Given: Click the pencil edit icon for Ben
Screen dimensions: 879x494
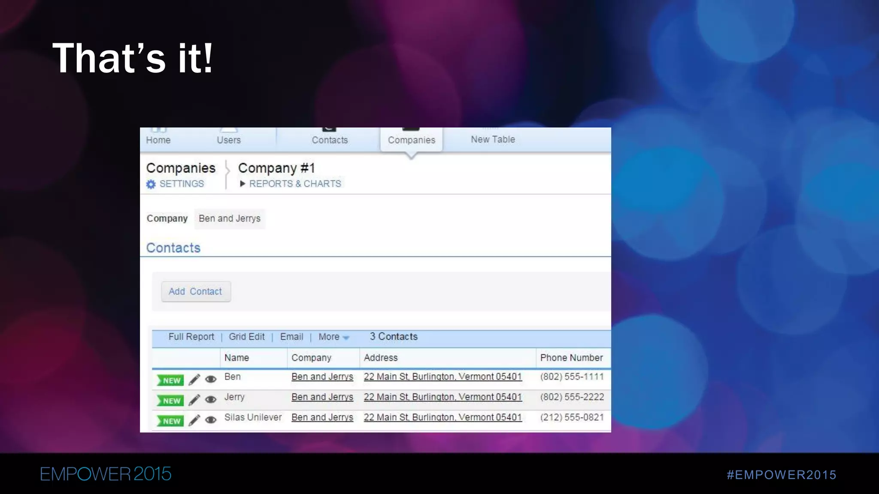Looking at the screenshot, I should point(194,380).
